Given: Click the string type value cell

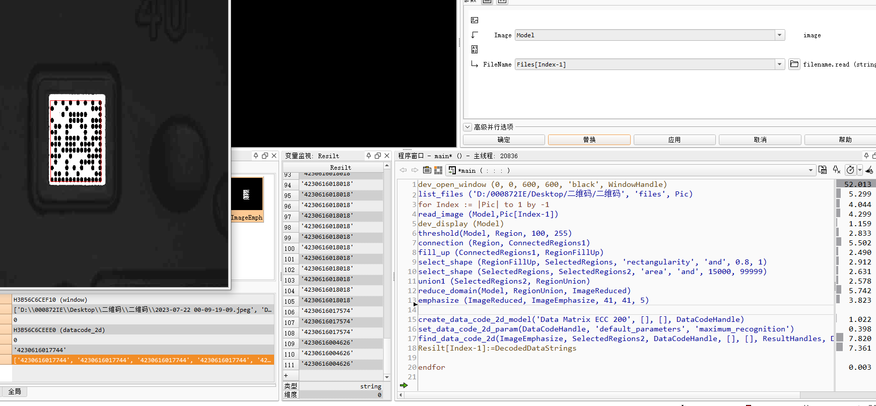Looking at the screenshot, I should click(x=341, y=386).
